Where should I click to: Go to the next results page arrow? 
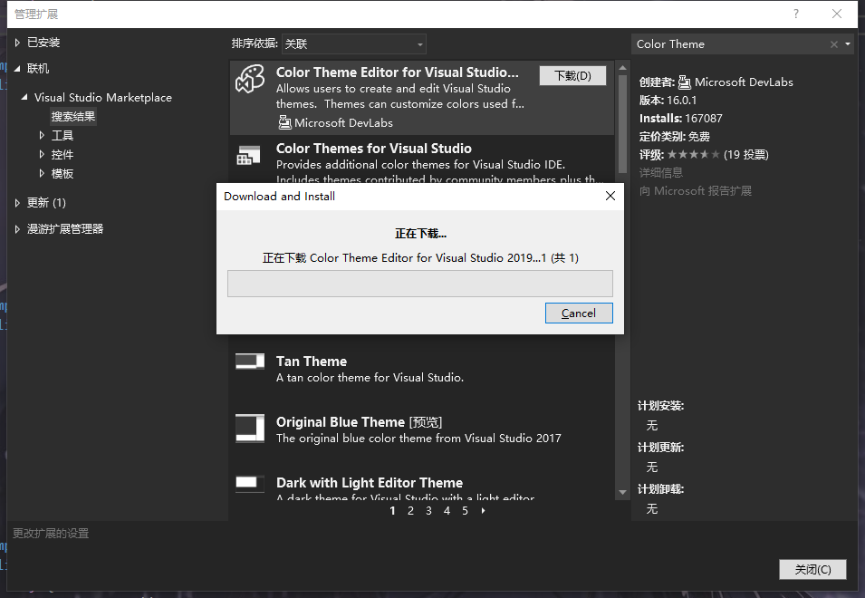coord(484,511)
